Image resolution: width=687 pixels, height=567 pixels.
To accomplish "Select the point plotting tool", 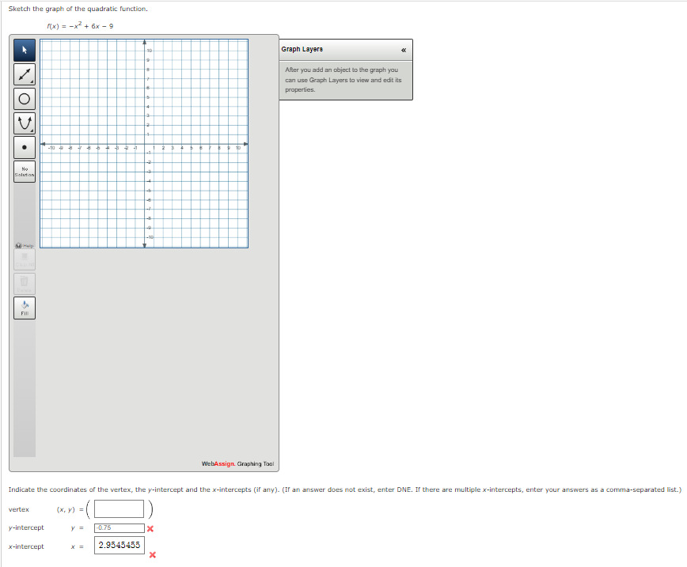I will pyautogui.click(x=24, y=146).
